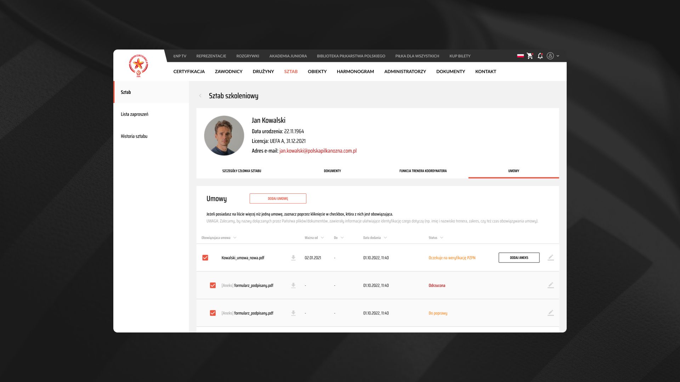Open the Akademia Juniora link
Image resolution: width=680 pixels, height=382 pixels.
288,56
